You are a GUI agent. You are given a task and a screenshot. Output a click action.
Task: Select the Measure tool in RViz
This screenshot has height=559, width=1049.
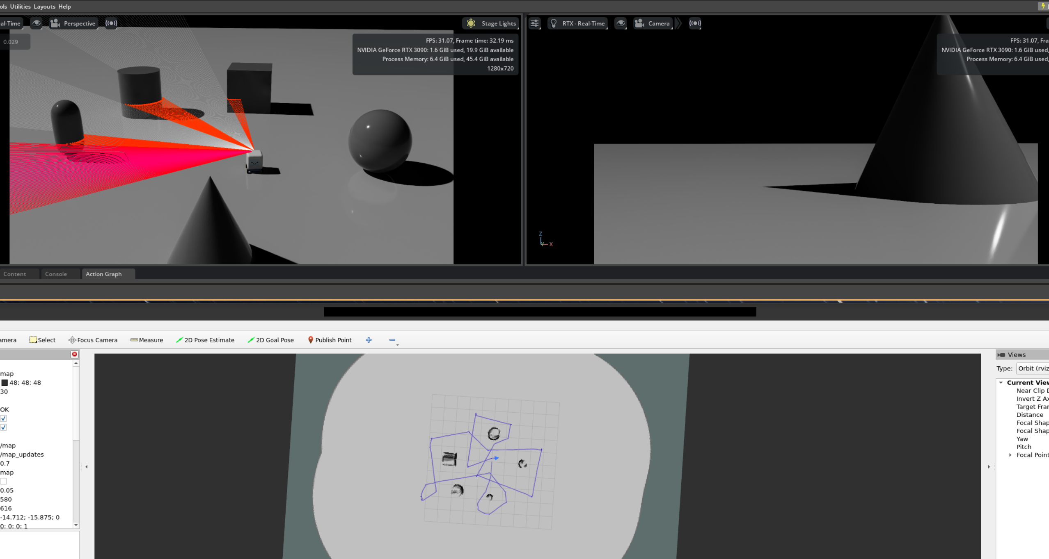147,340
